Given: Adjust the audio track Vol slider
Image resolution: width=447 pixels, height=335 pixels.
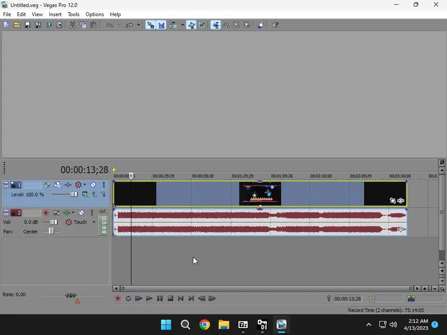Looking at the screenshot, I should [x=54, y=222].
